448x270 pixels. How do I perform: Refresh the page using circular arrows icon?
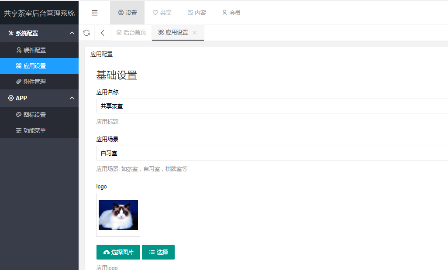click(86, 32)
